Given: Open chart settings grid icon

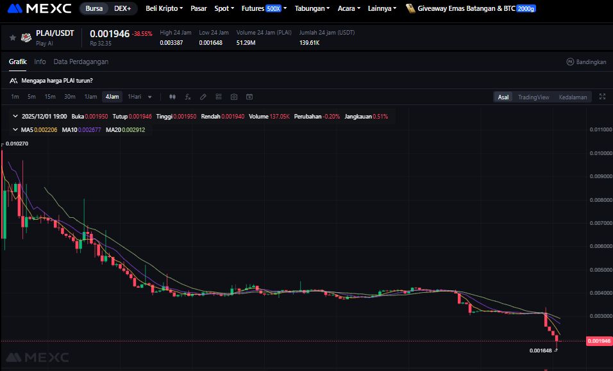Looking at the screenshot, I should [219, 97].
